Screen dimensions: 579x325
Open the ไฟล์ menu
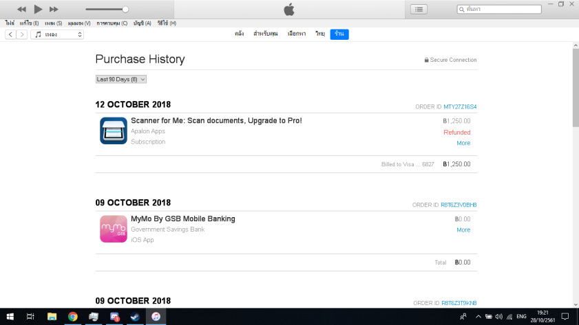[10, 23]
